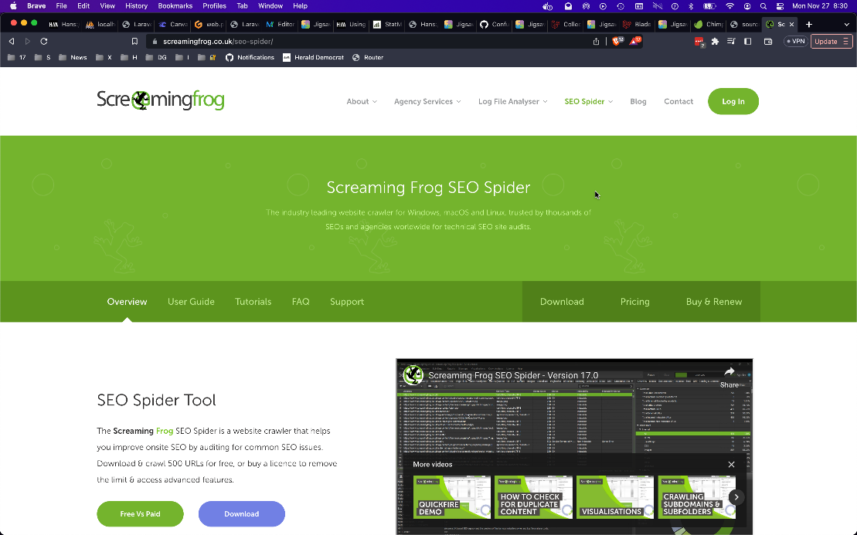857x535 pixels.
Task: Click the Brave wallet icon
Action: click(767, 41)
